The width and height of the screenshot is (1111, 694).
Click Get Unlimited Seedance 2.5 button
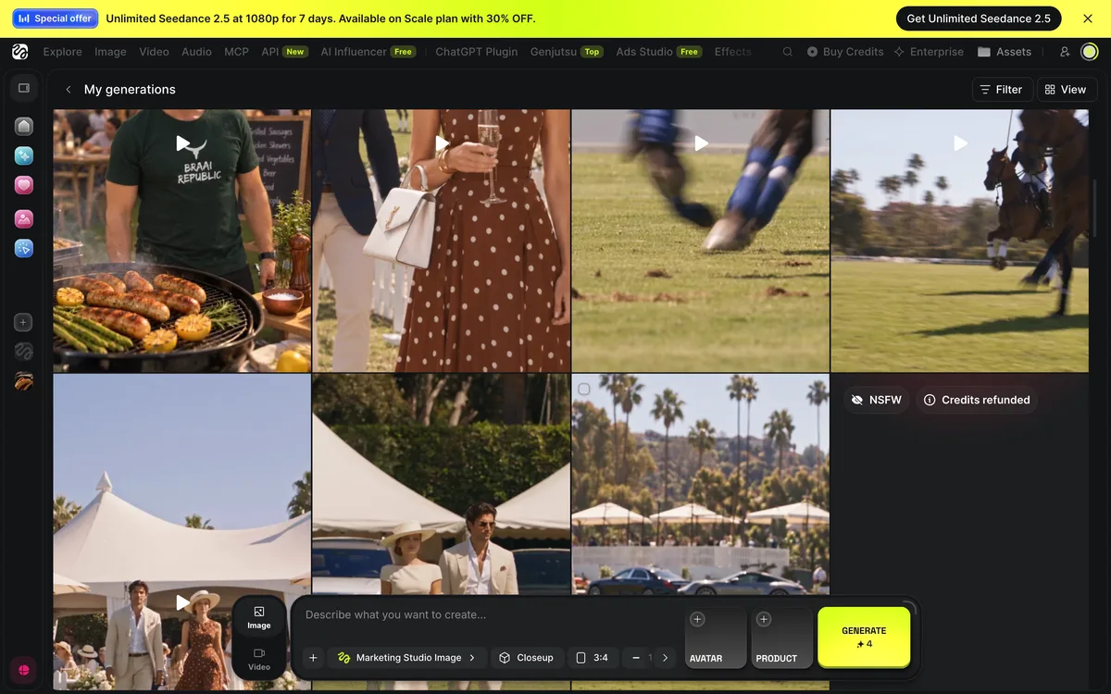(x=979, y=19)
